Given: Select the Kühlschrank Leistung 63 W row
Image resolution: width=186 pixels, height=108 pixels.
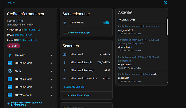Looking at the screenshot, I should pyautogui.click(x=86, y=70).
